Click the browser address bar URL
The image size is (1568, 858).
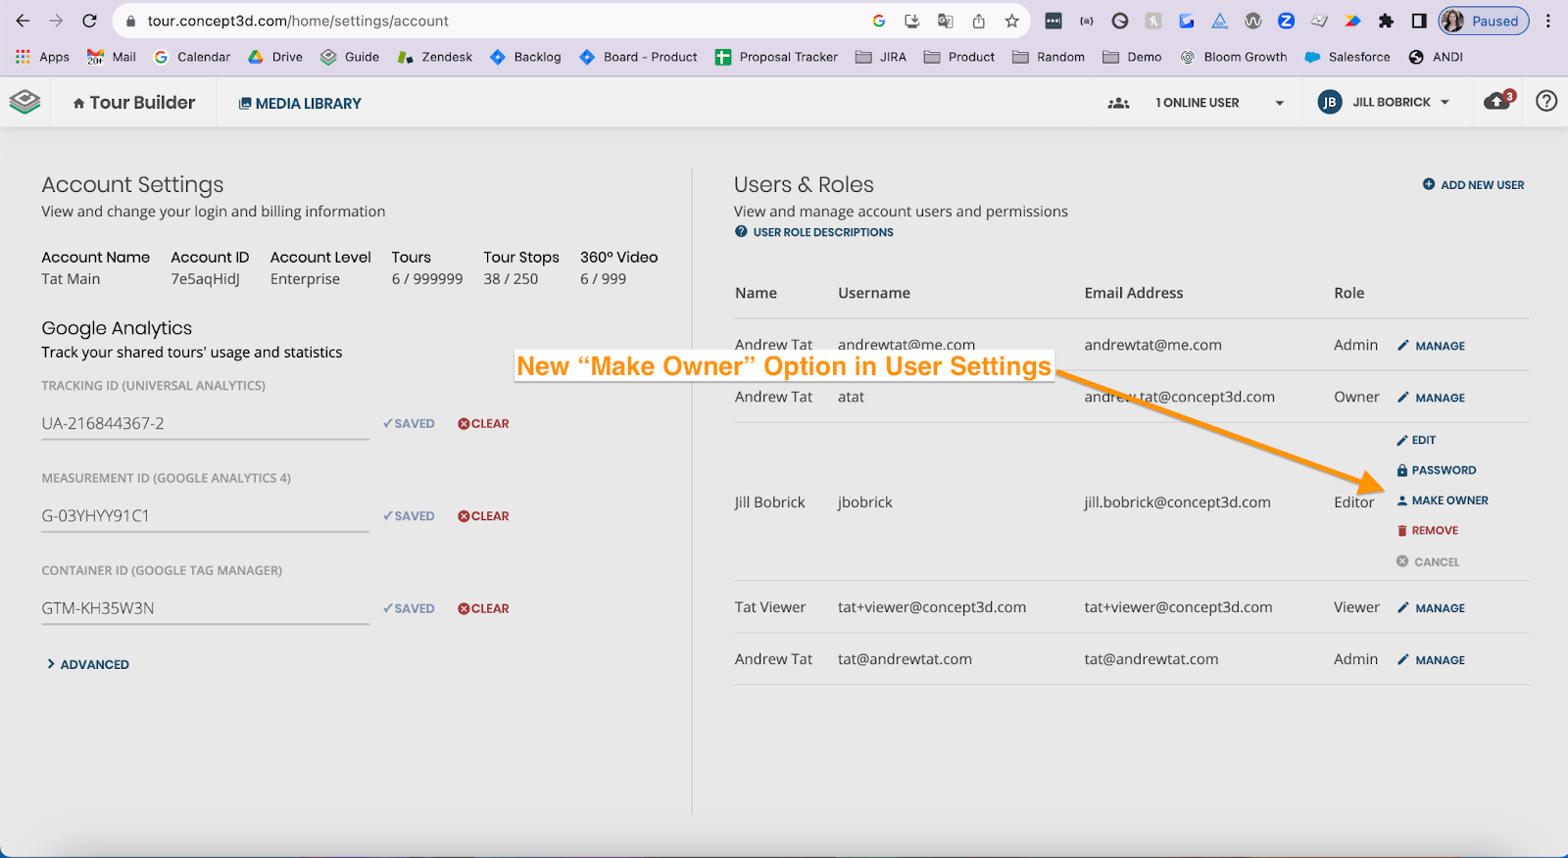pos(298,21)
